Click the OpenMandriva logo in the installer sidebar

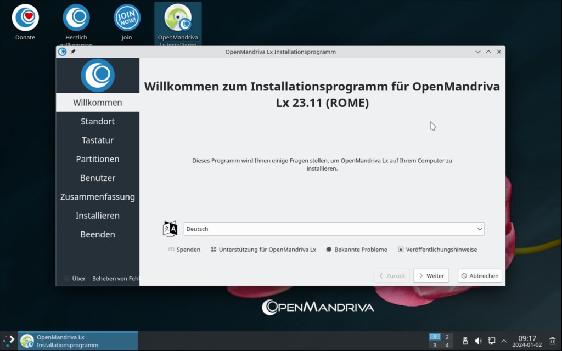(x=98, y=75)
